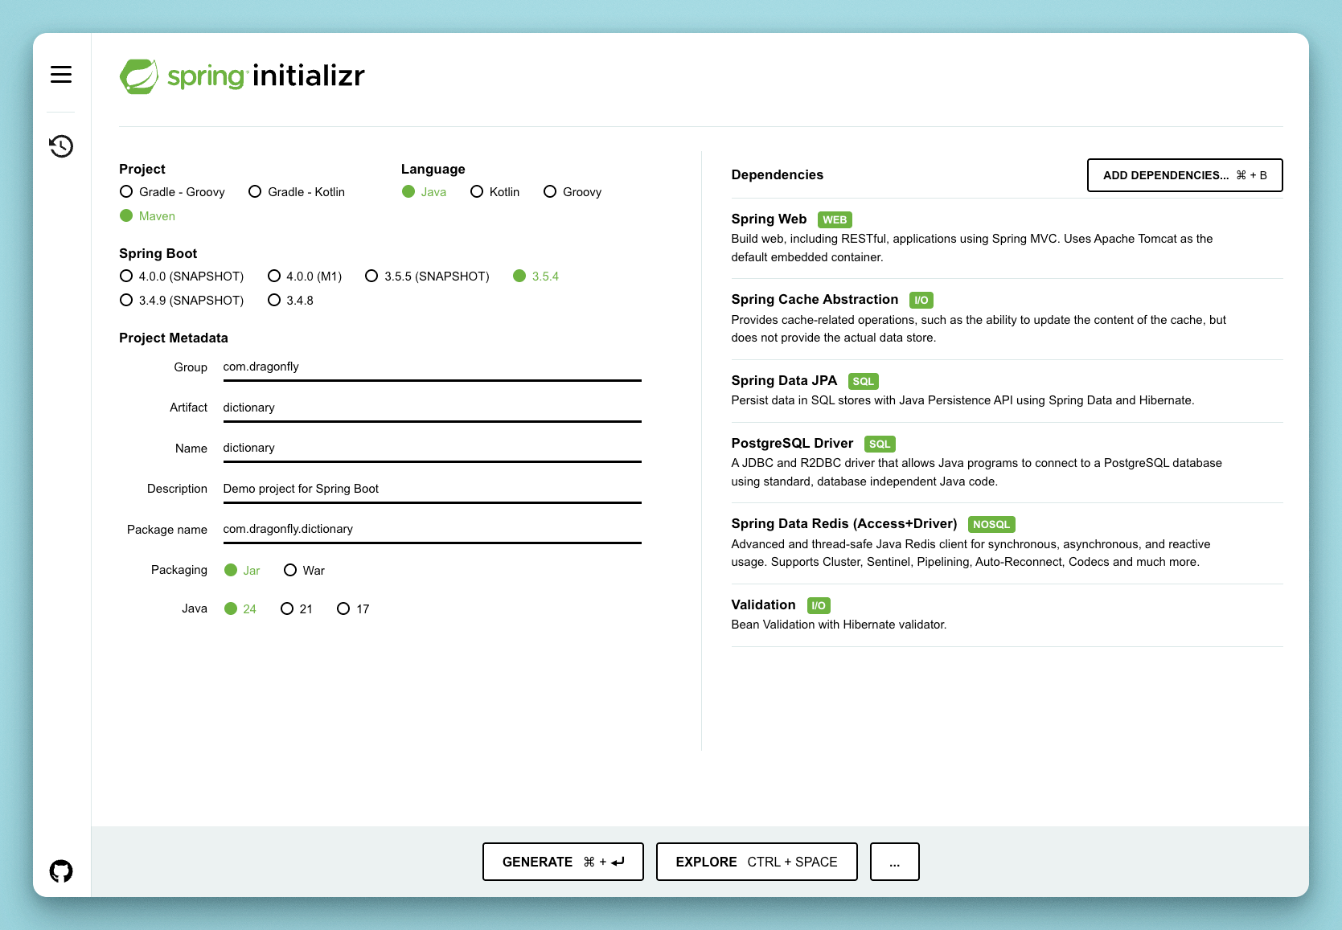Edit the Description field
The image size is (1342, 930).
pos(431,489)
